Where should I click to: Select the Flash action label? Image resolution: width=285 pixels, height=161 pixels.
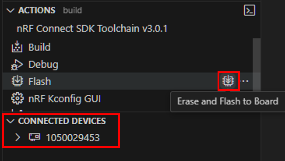pyautogui.click(x=40, y=81)
